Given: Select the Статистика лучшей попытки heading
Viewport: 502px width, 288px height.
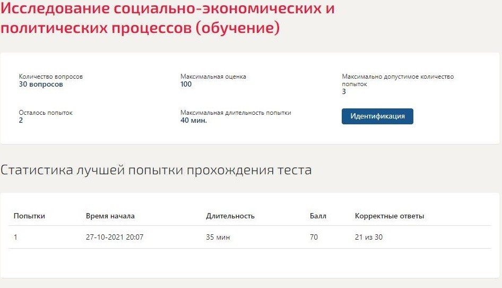Looking at the screenshot, I should (156, 170).
